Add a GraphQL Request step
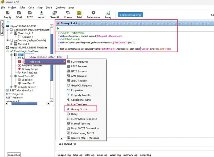Viewport: 214px width, 157px height. click(86, 86)
